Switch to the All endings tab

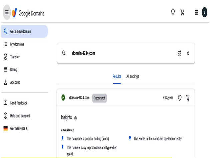pos(133,76)
